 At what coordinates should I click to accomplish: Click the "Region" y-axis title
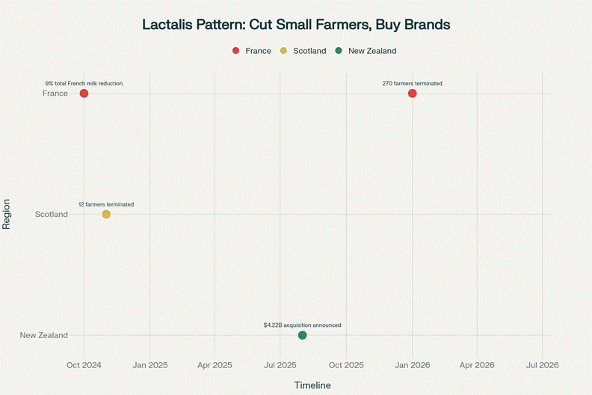[7, 215]
